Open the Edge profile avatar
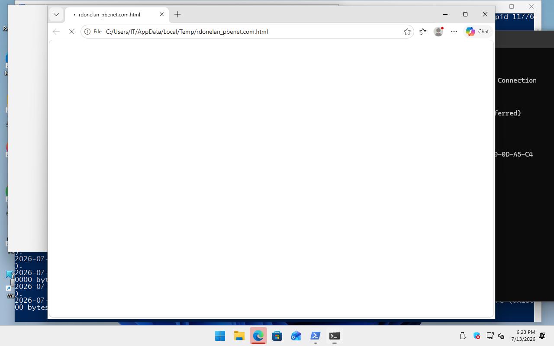This screenshot has width=554, height=346. (x=438, y=32)
